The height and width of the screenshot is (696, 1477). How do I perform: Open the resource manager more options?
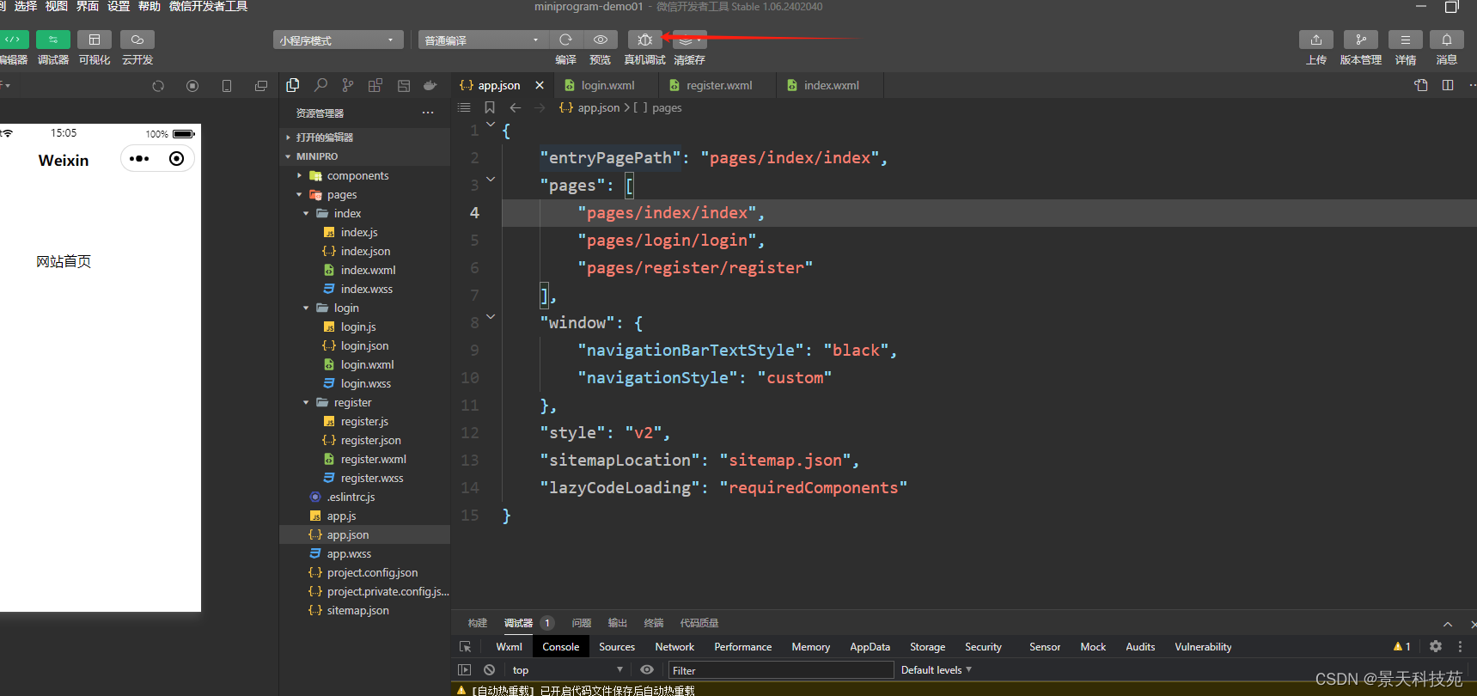(428, 113)
